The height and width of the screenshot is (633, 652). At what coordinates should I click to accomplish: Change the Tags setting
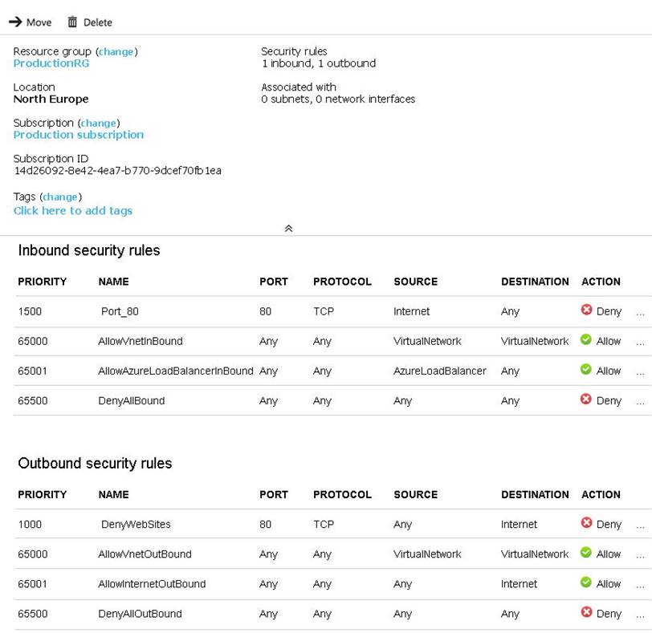tap(60, 197)
